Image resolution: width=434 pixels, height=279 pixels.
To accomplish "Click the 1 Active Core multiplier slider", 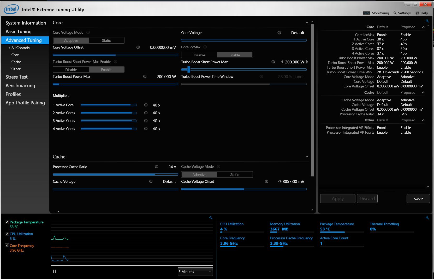I will click(x=109, y=105).
